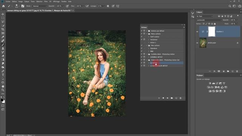Viewport: 242px width, 136px height.
Task: Hide the Courbes 1 layer
Action: [197, 32]
